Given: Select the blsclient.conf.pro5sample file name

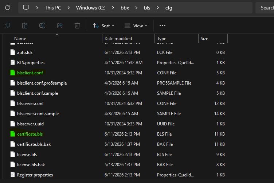Looking at the screenshot, I should coord(42,83).
